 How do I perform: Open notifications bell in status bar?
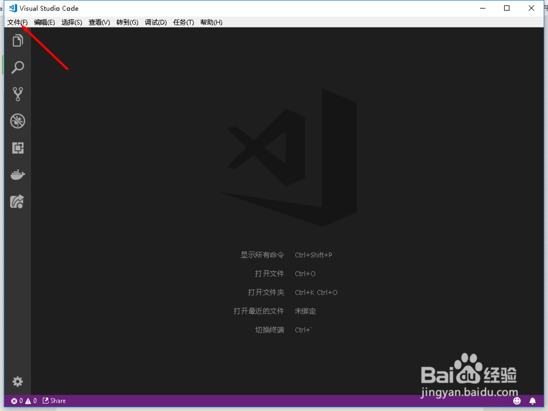[532, 401]
